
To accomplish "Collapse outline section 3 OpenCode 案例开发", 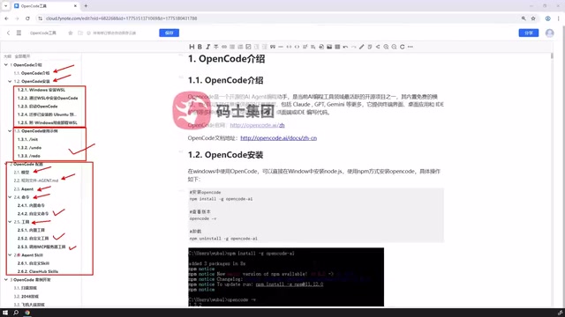I will (6, 280).
